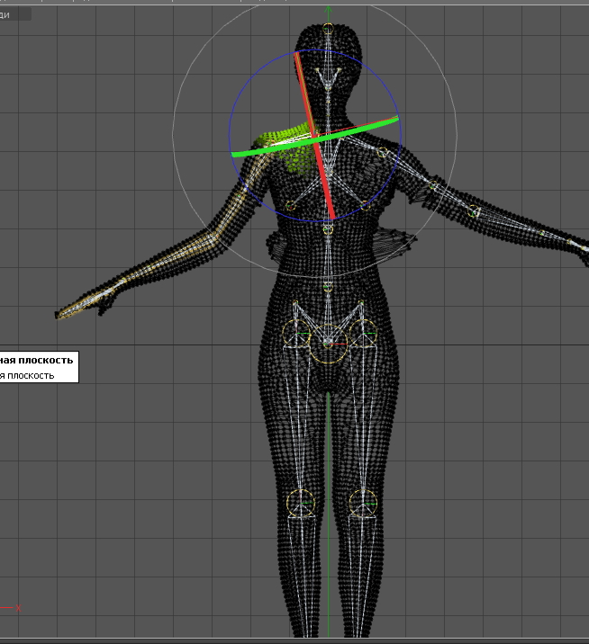The width and height of the screenshot is (589, 644).
Task: Pick the hip joint circle on the viewer's left
Action: (x=297, y=335)
